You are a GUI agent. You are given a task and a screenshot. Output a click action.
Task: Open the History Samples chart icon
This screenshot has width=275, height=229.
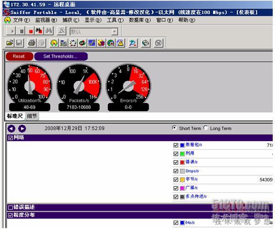[x=92, y=43]
